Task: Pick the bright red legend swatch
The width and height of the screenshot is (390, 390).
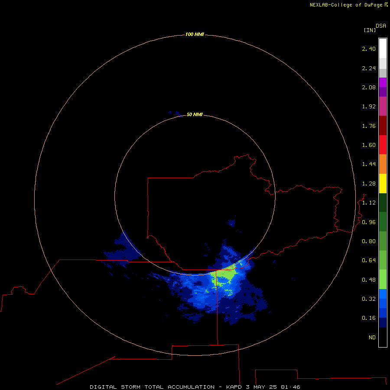Action: click(383, 145)
